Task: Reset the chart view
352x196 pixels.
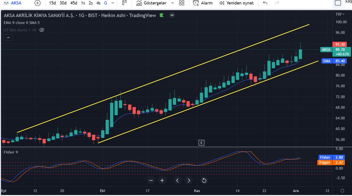Action: (x=204, y=180)
